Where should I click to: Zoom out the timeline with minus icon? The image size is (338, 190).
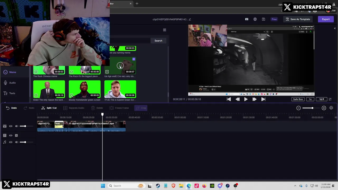pos(298,108)
